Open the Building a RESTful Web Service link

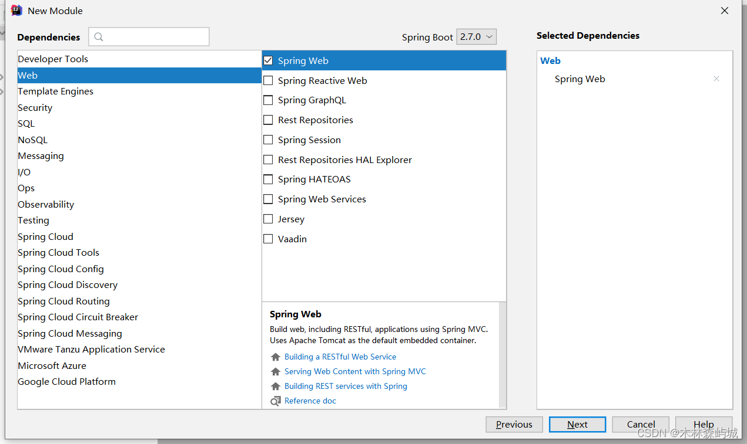point(340,357)
